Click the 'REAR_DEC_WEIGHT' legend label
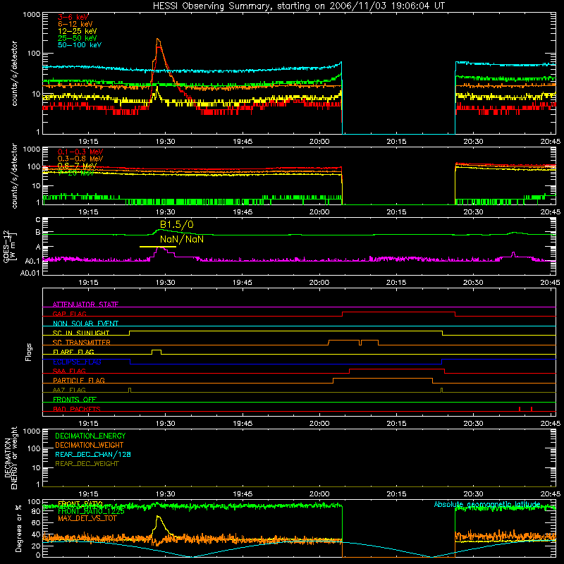The image size is (564, 564). (87, 464)
